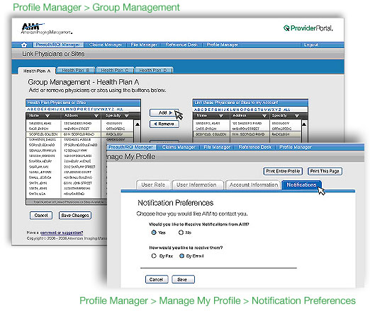This screenshot has height=311, width=370.
Task: Switch to the Account Information tab
Action: [x=254, y=185]
